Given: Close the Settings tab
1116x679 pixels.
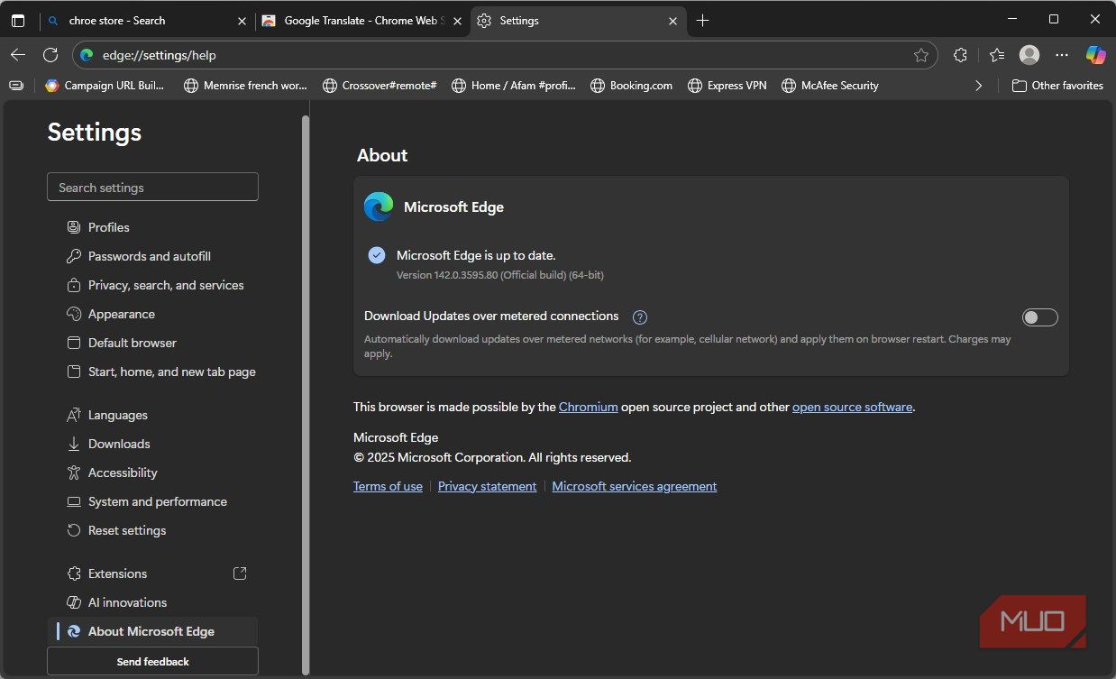Looking at the screenshot, I should (x=673, y=21).
